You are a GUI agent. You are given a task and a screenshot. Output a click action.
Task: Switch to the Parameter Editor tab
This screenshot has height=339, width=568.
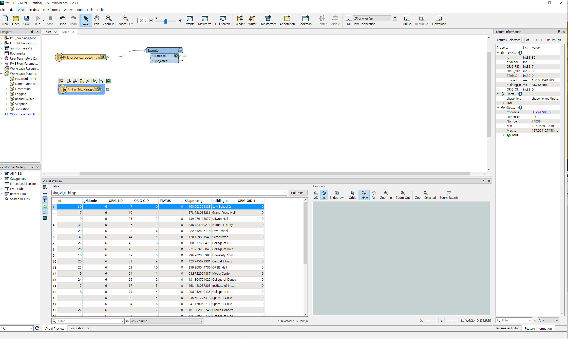point(507,328)
